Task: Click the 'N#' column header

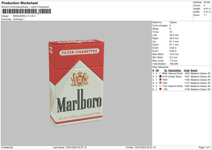Action: (x=157, y=70)
